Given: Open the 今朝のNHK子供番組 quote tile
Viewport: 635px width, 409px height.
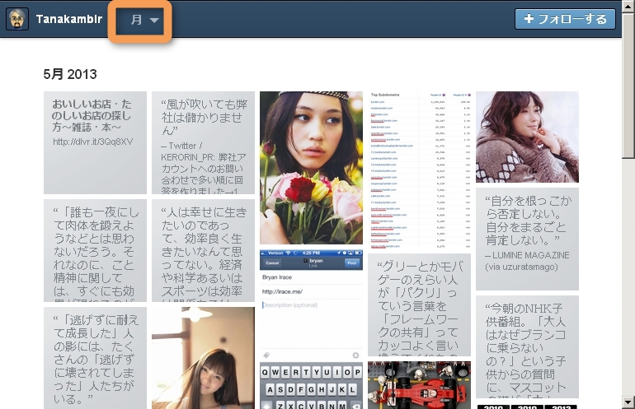Looking at the screenshot, I should click(x=527, y=346).
